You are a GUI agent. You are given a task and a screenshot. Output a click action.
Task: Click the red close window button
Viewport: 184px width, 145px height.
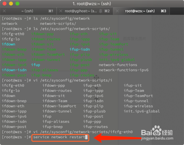[4, 4]
